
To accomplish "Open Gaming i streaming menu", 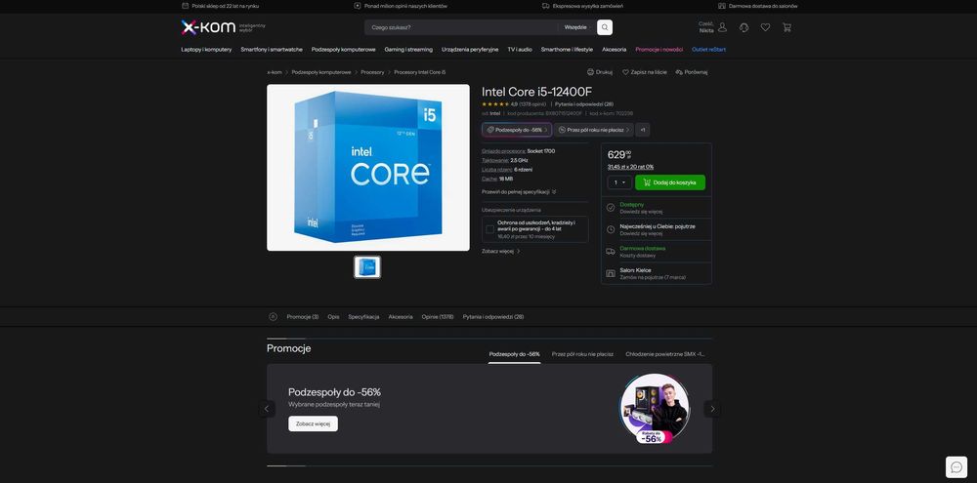I will click(x=408, y=49).
